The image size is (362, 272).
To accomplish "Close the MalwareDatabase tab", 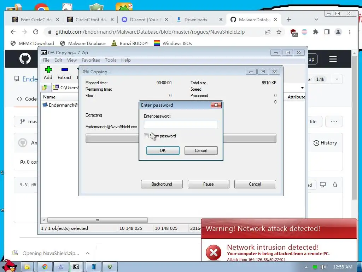I will click(x=275, y=20).
